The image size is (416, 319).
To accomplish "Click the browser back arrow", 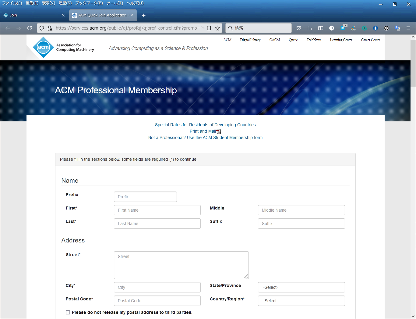I will 8,28.
